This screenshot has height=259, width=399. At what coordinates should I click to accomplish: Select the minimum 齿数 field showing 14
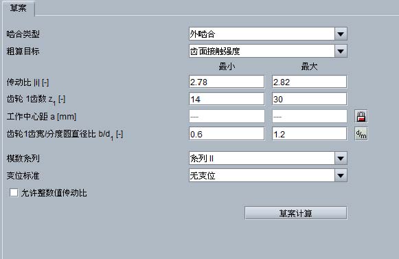point(227,99)
